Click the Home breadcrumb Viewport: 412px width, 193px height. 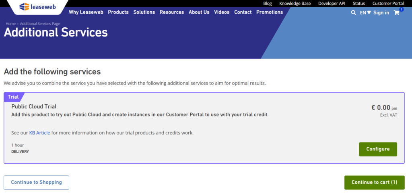11,24
